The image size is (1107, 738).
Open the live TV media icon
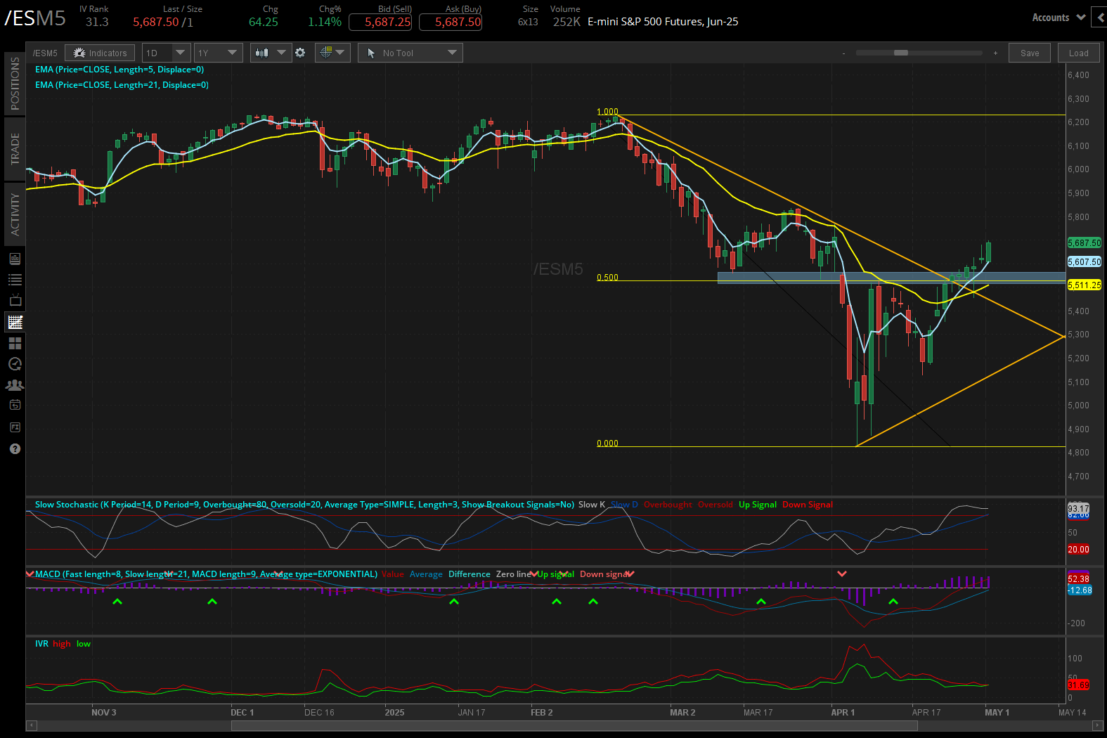tap(15, 301)
